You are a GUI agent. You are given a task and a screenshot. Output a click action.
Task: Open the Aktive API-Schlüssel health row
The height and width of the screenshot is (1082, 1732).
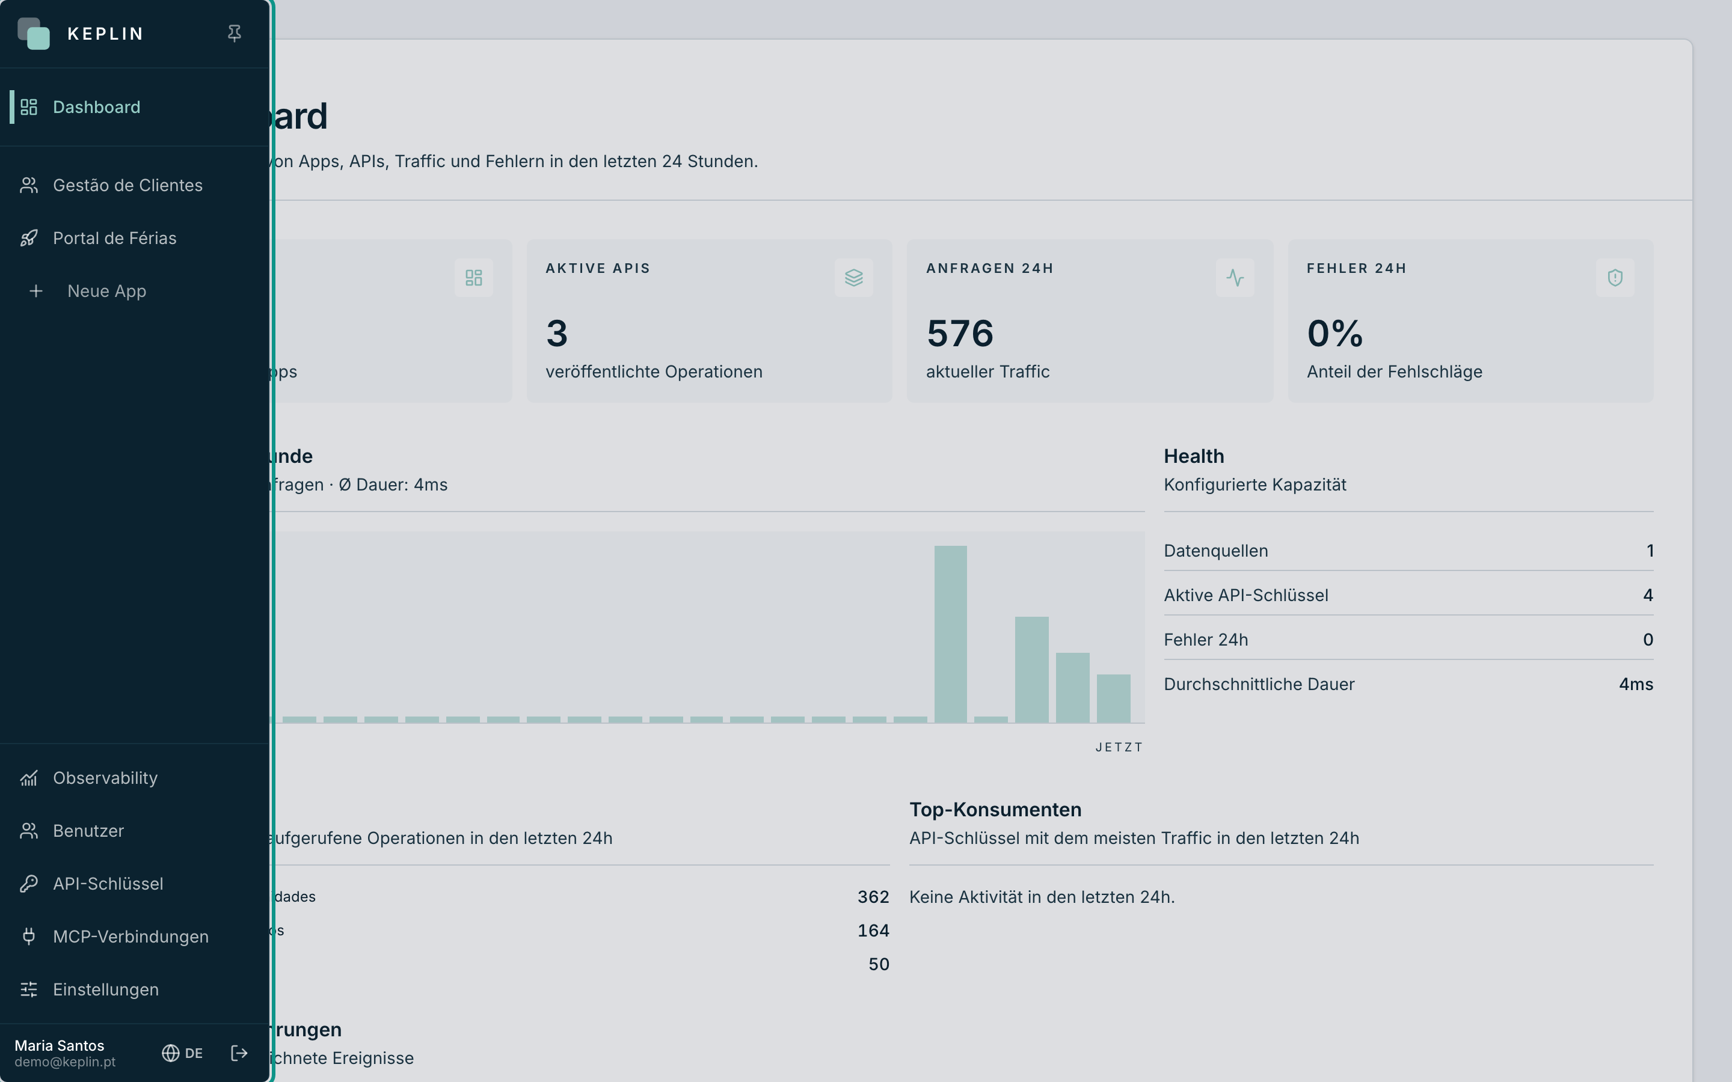(x=1408, y=595)
